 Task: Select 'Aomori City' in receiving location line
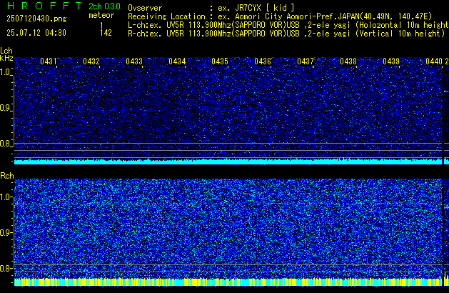[x=259, y=16]
